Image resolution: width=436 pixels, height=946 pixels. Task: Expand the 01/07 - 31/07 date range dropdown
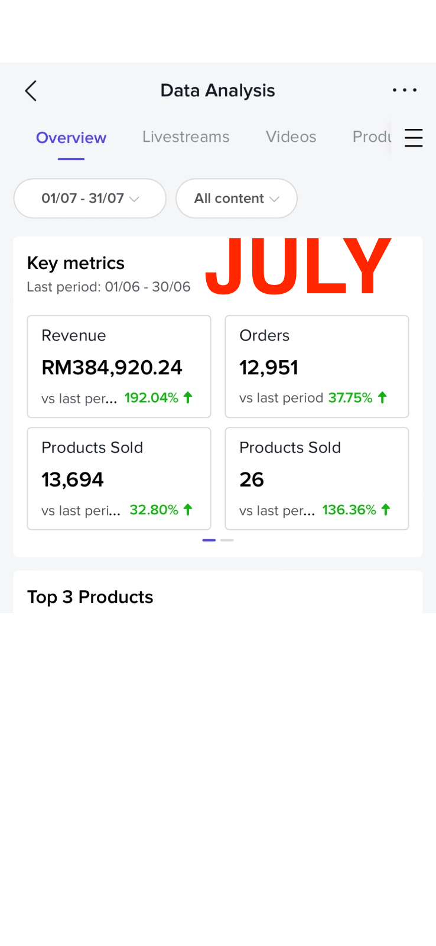[90, 199]
